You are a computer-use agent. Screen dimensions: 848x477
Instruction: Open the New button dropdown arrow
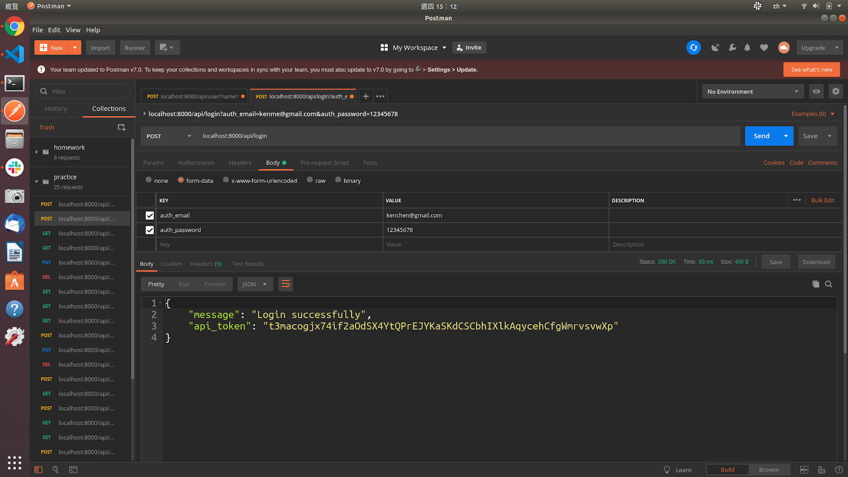pos(74,48)
